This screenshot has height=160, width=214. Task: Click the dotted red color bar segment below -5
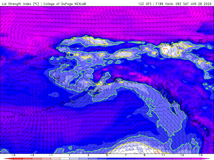coord(18,159)
